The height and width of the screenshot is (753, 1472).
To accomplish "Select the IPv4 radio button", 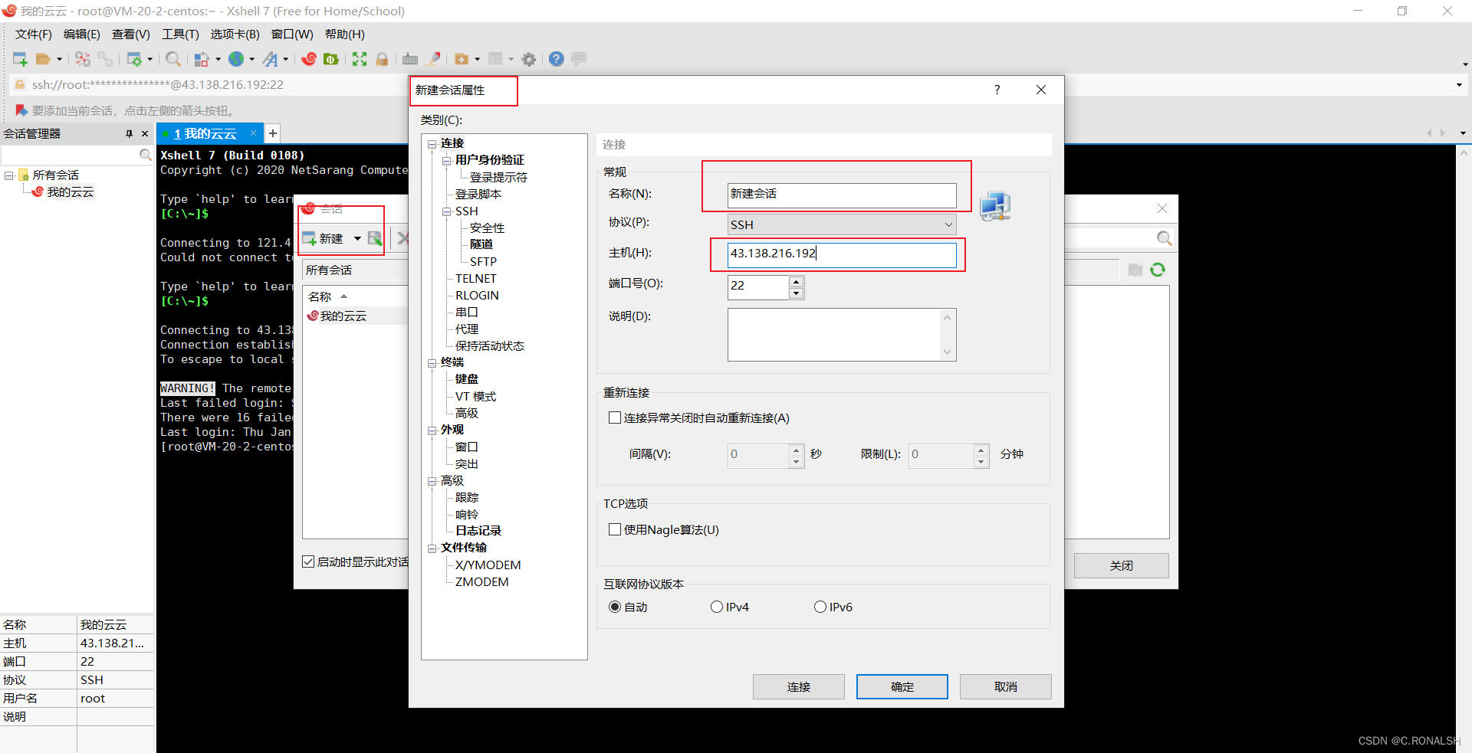I will (716, 607).
